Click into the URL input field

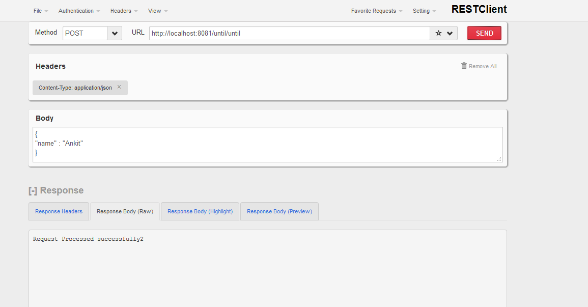pos(289,34)
